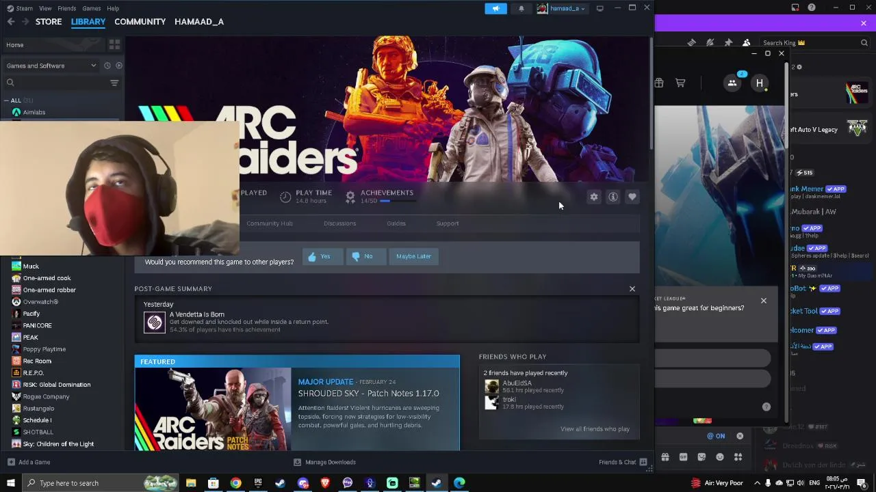
Task: Toggle the @ ON mention setting
Action: point(716,436)
